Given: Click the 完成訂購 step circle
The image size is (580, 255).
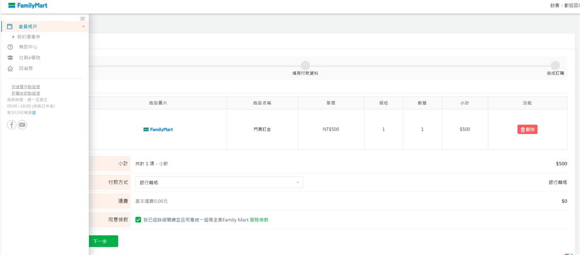Looking at the screenshot, I should coord(555,66).
